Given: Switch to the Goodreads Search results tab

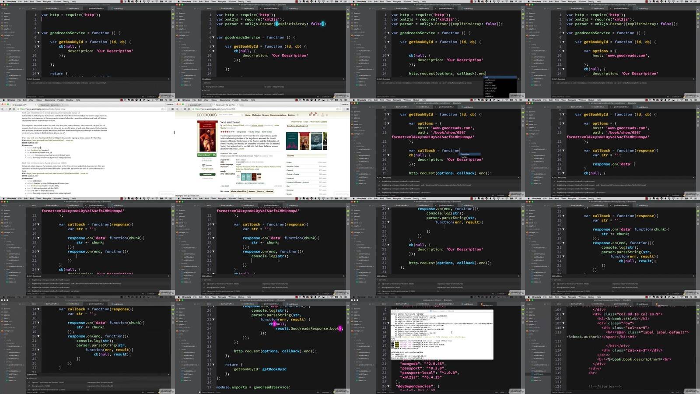Looking at the screenshot, I should coord(50,105).
